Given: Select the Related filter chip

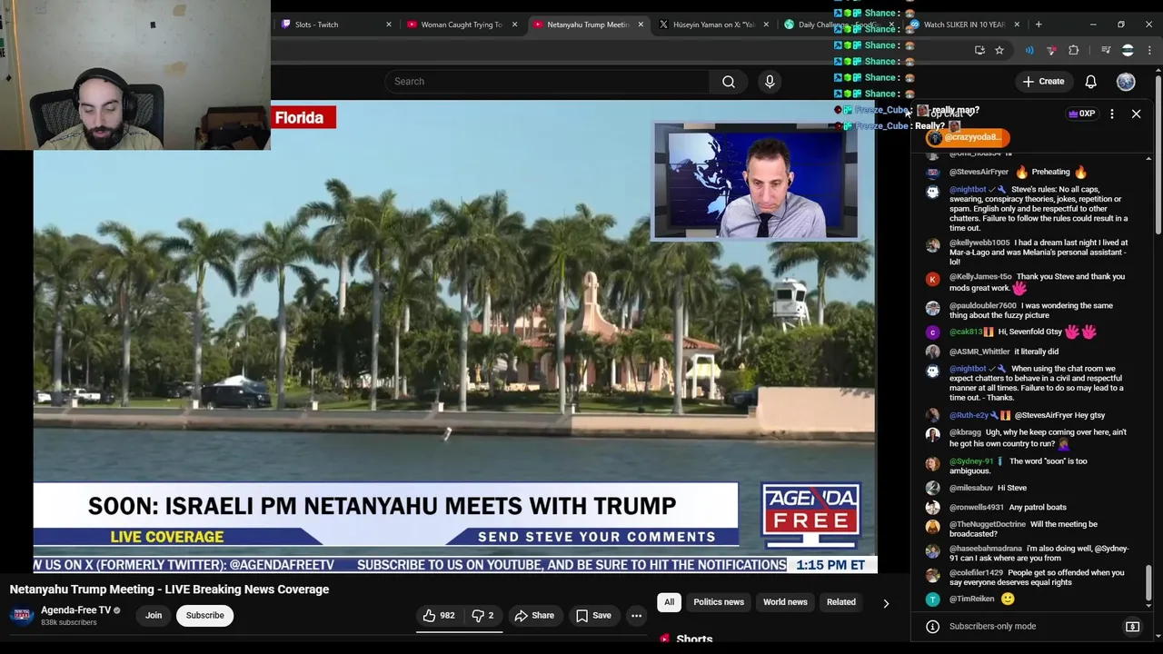Looking at the screenshot, I should (x=841, y=602).
